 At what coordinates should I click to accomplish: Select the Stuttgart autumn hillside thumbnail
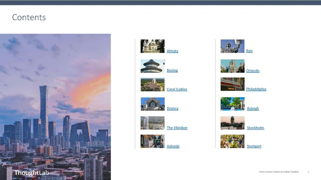[232, 141]
